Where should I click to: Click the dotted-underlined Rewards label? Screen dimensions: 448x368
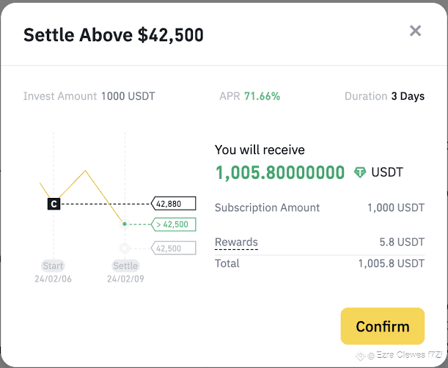(236, 243)
